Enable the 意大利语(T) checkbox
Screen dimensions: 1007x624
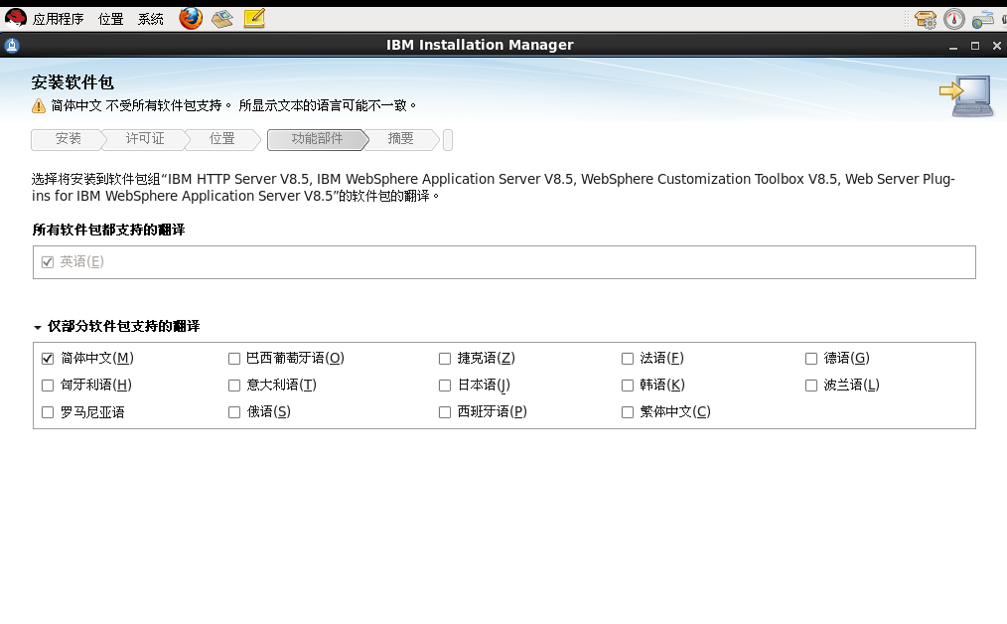coord(234,386)
